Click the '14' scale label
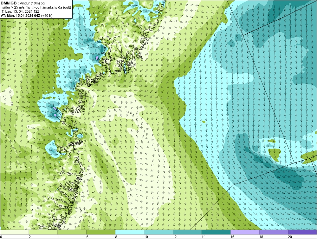The height and width of the screenshot is (239, 317). point(204,237)
